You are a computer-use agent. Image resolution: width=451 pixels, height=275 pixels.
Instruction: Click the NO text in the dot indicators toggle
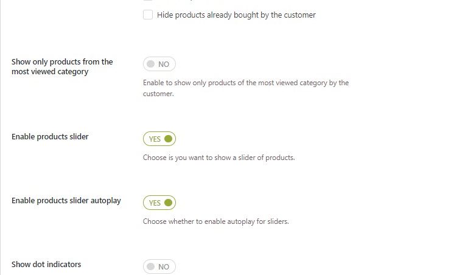(x=164, y=266)
